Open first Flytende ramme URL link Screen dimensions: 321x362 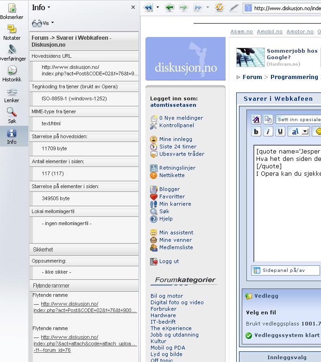(85, 307)
